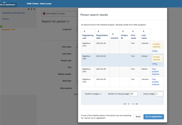Screen dimensions: 182x125
Task: Go to next page of results
Action: click(133, 104)
